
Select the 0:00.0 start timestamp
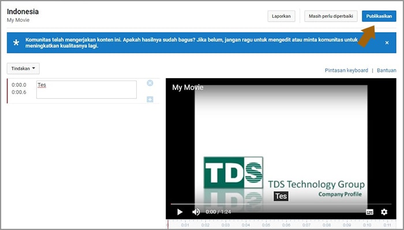click(x=19, y=85)
